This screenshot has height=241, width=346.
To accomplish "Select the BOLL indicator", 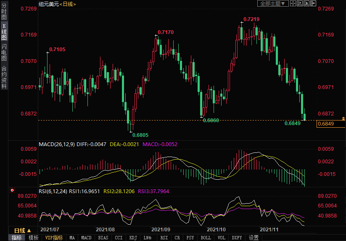I will 206,238.
